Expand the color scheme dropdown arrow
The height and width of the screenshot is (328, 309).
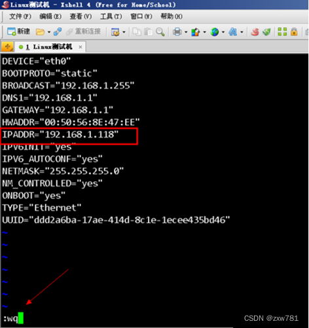[x=204, y=32]
